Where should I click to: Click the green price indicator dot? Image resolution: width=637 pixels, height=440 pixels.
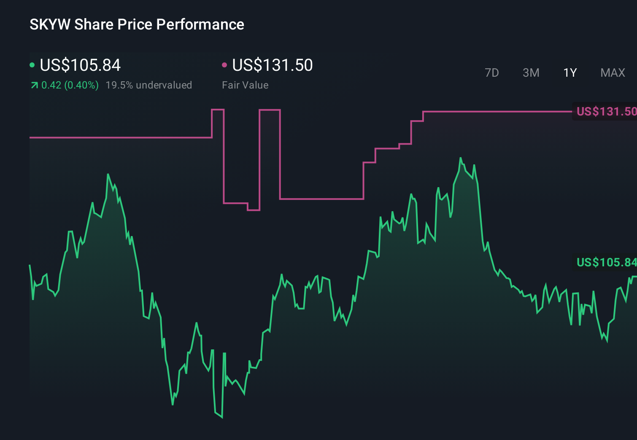pos(32,65)
